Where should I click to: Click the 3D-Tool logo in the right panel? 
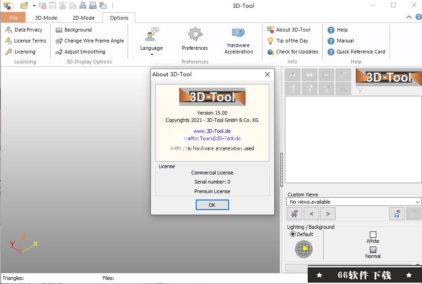389,77
